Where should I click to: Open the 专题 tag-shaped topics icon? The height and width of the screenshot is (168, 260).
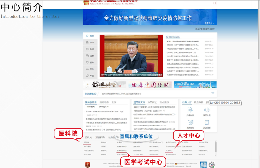tap(87, 76)
